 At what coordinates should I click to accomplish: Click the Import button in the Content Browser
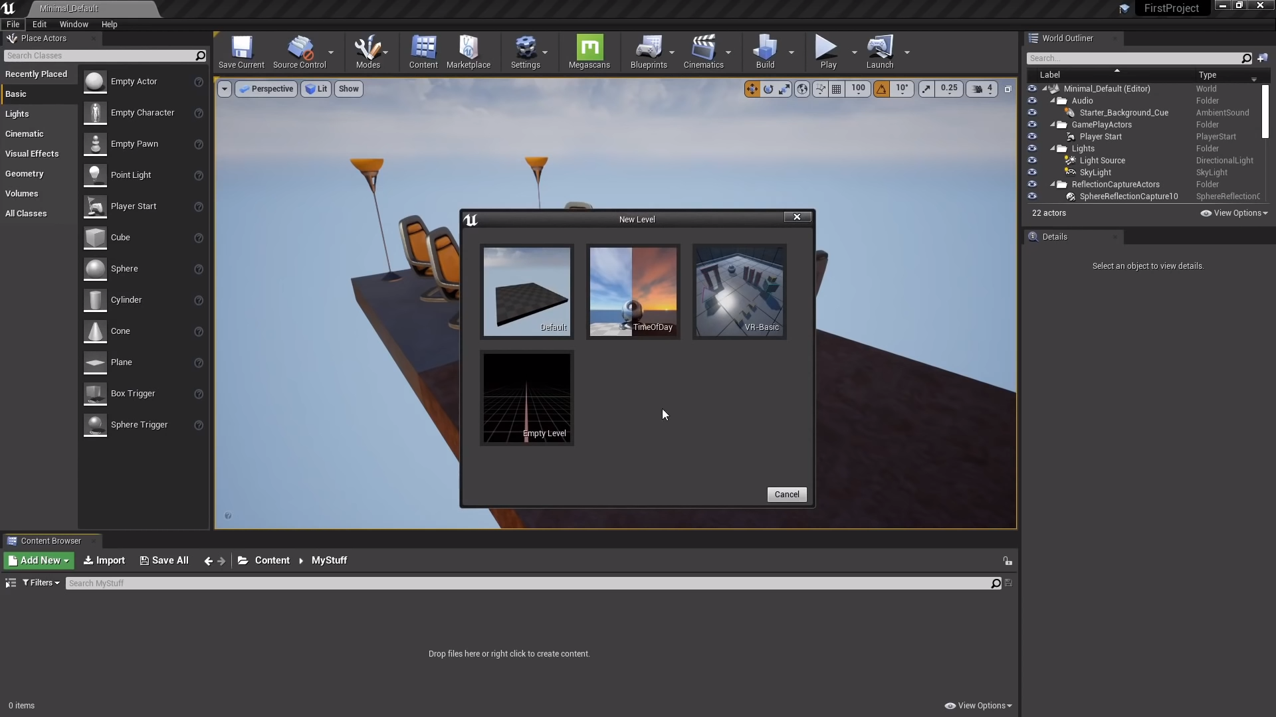[x=104, y=560]
